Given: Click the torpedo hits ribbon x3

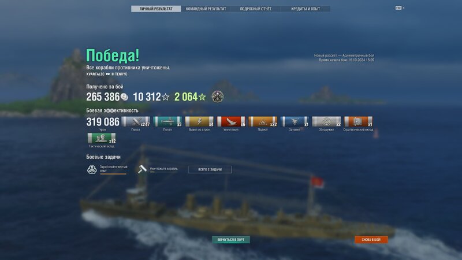Looking at the screenshot, I should point(167,121).
